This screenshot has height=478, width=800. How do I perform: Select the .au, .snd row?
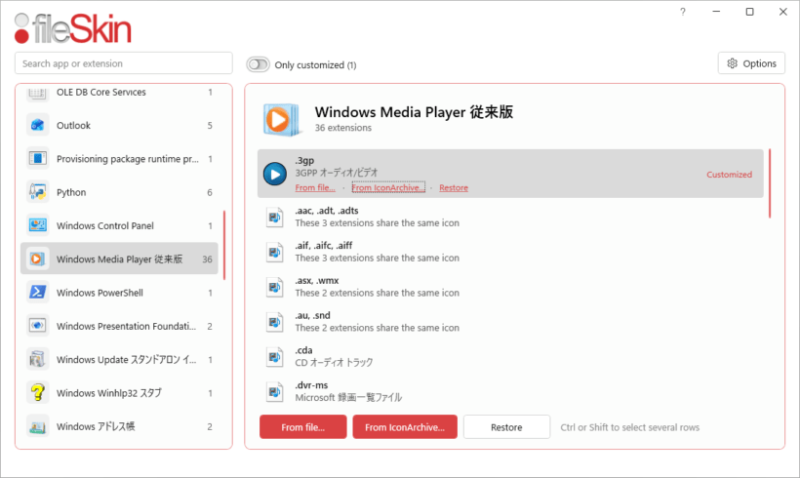point(510,321)
